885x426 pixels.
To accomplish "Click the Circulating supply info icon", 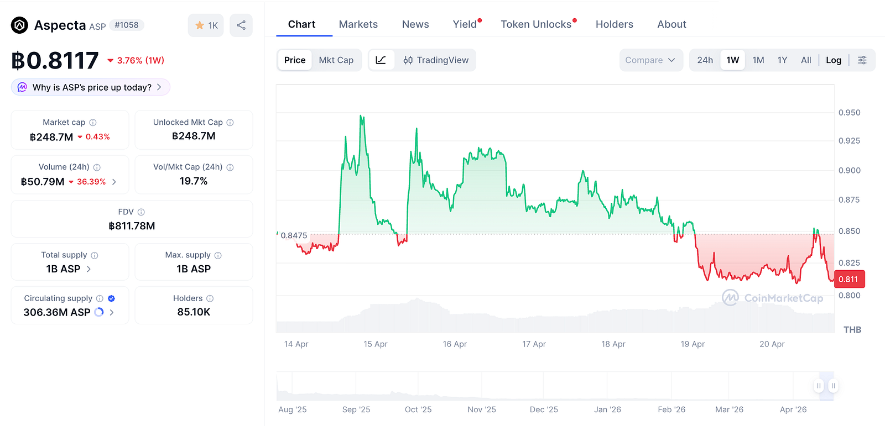I will click(x=100, y=298).
